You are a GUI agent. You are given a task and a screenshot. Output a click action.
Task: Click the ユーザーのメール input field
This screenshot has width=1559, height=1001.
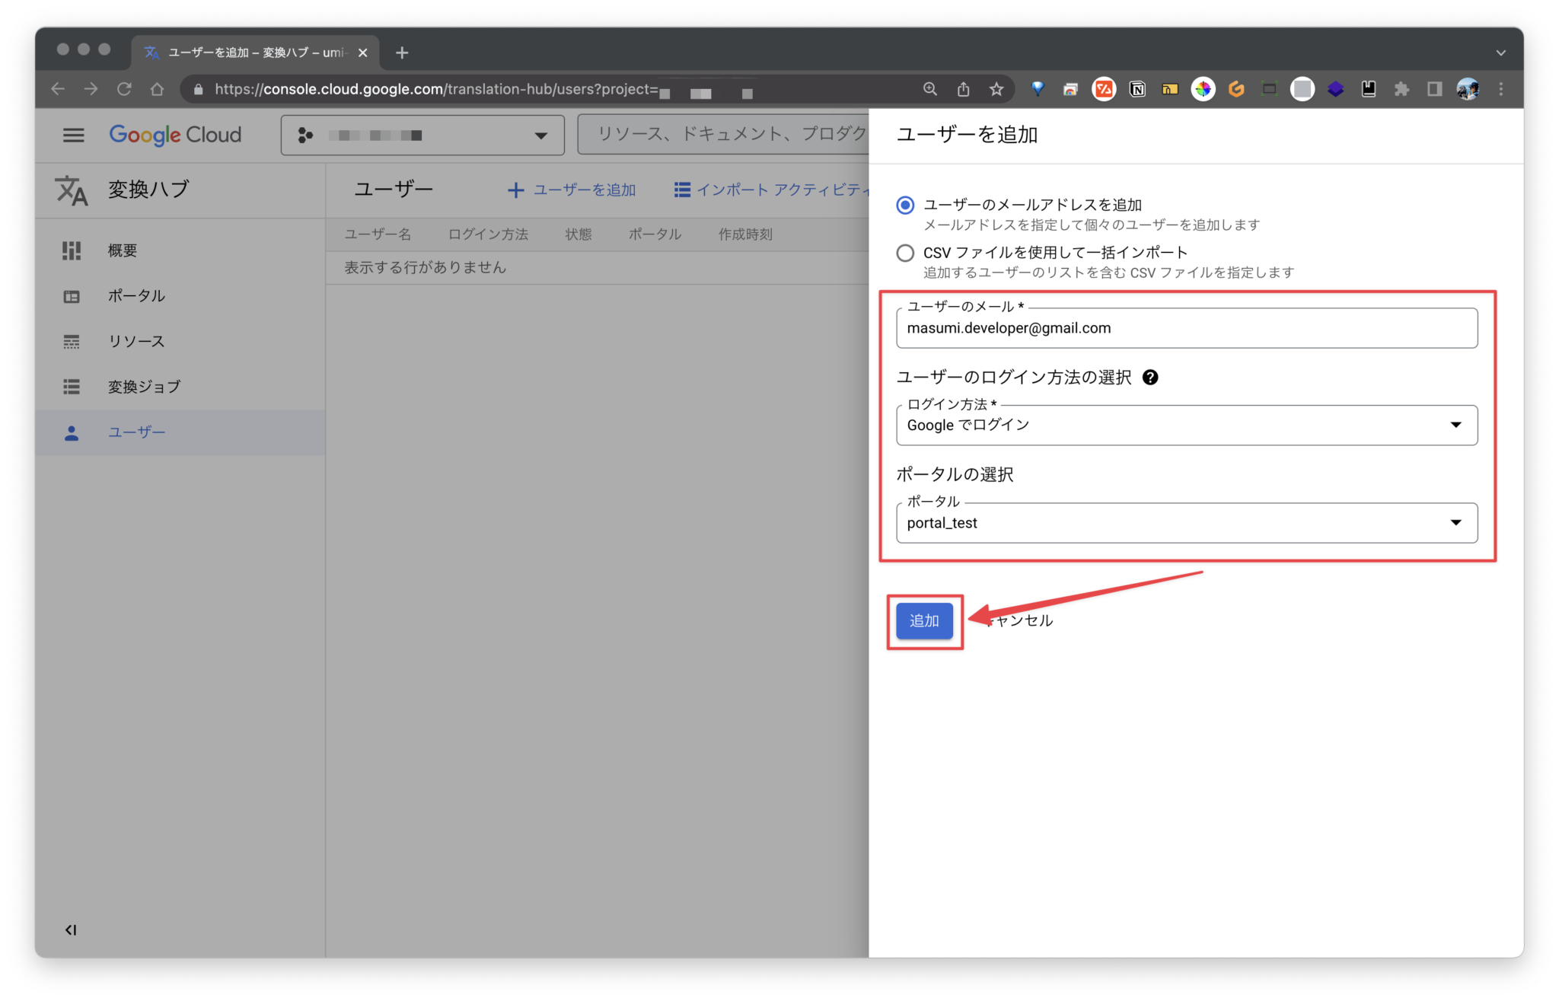click(1186, 328)
